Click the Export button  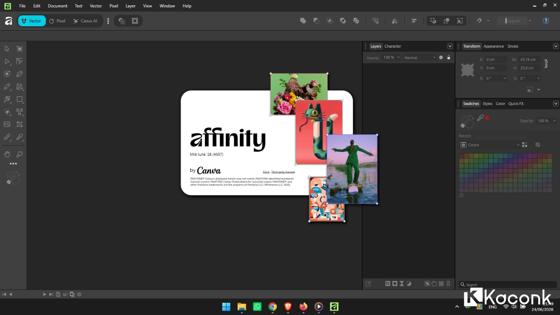(513, 21)
